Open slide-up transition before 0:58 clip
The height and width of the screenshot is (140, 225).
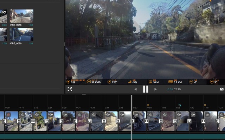147,121
